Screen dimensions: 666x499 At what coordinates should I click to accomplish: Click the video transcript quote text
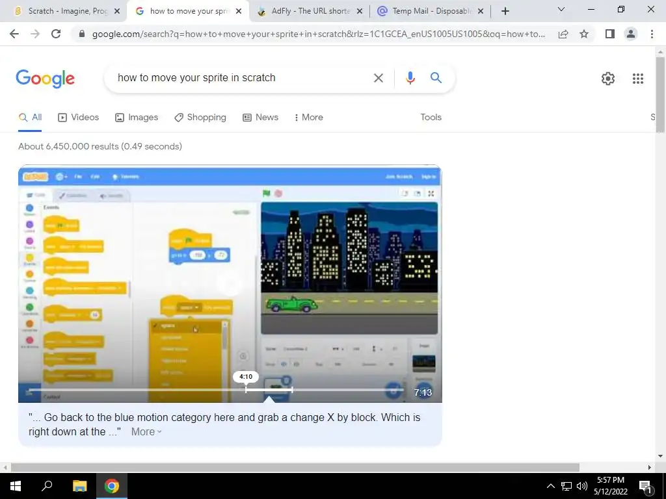[x=224, y=425]
